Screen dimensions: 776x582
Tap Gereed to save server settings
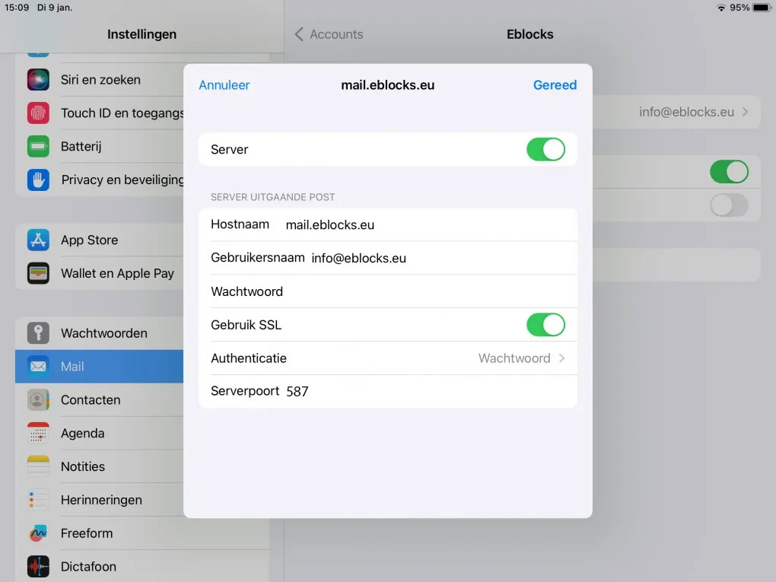[x=555, y=85]
